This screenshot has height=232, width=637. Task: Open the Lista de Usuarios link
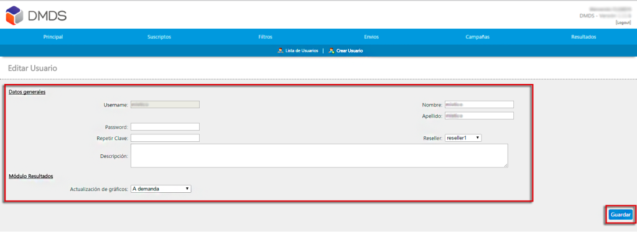coord(302,51)
